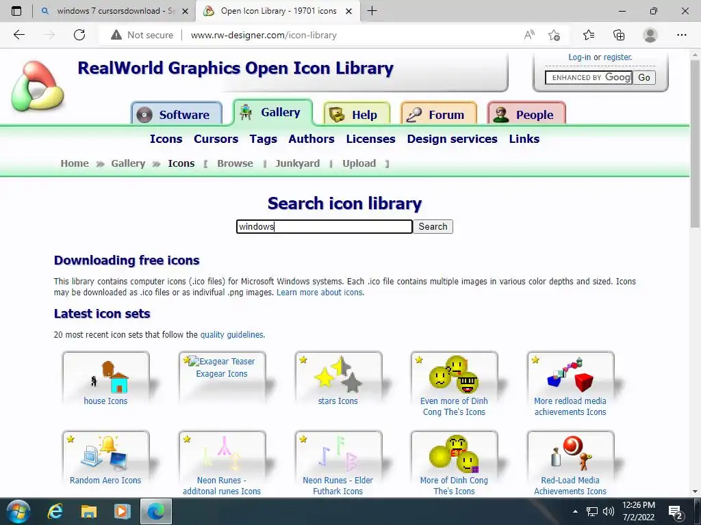Focus the Enhanced by Google search box
Viewport: 701px width, 525px height.
click(x=588, y=77)
